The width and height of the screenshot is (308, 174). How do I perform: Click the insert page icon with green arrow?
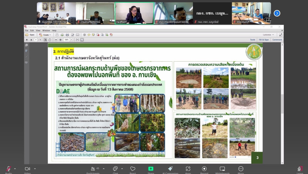coord(107,35)
